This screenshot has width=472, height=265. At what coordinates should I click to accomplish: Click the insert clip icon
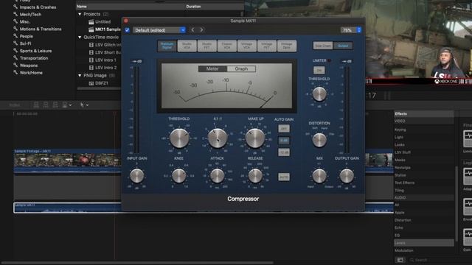point(46,105)
